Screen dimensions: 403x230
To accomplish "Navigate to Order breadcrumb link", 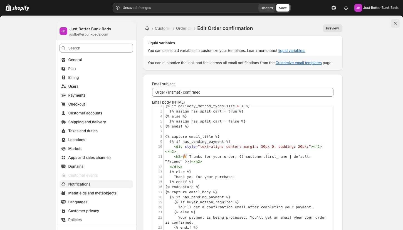I will (x=184, y=28).
